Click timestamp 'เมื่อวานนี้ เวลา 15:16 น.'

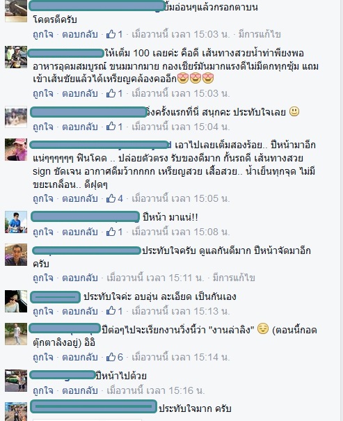[156, 390]
